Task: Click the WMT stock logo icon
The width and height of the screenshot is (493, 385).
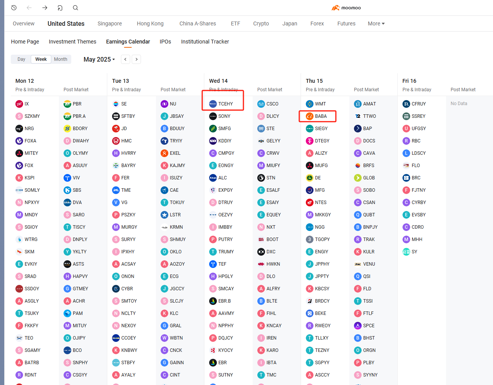Action: tap(310, 104)
